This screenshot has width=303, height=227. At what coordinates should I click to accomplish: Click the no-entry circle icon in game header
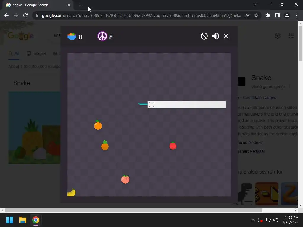(204, 36)
